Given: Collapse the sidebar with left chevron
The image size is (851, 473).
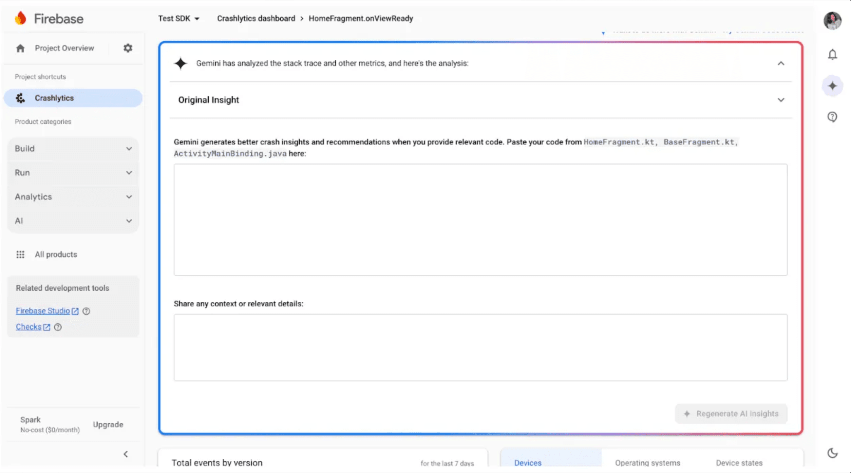Looking at the screenshot, I should coord(126,454).
